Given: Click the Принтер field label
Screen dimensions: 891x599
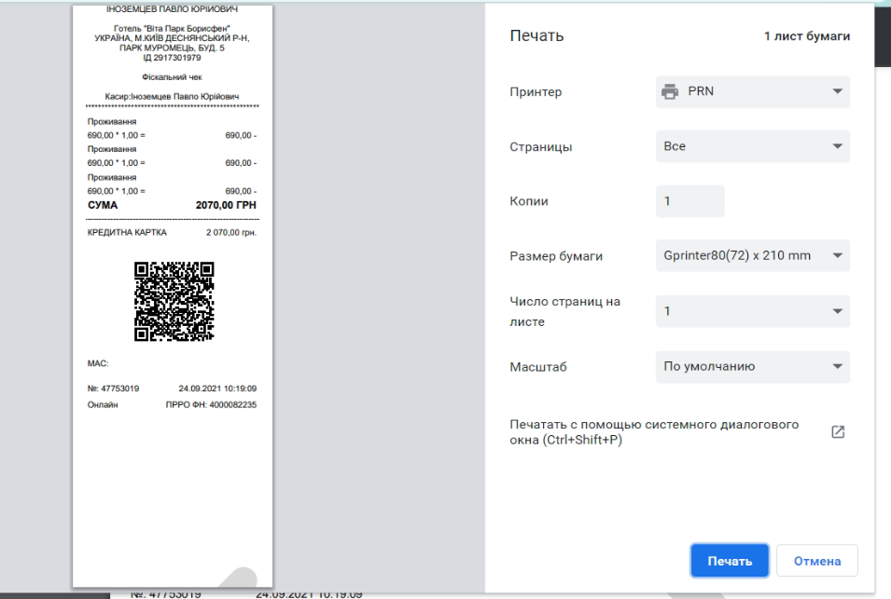Looking at the screenshot, I should (x=536, y=92).
